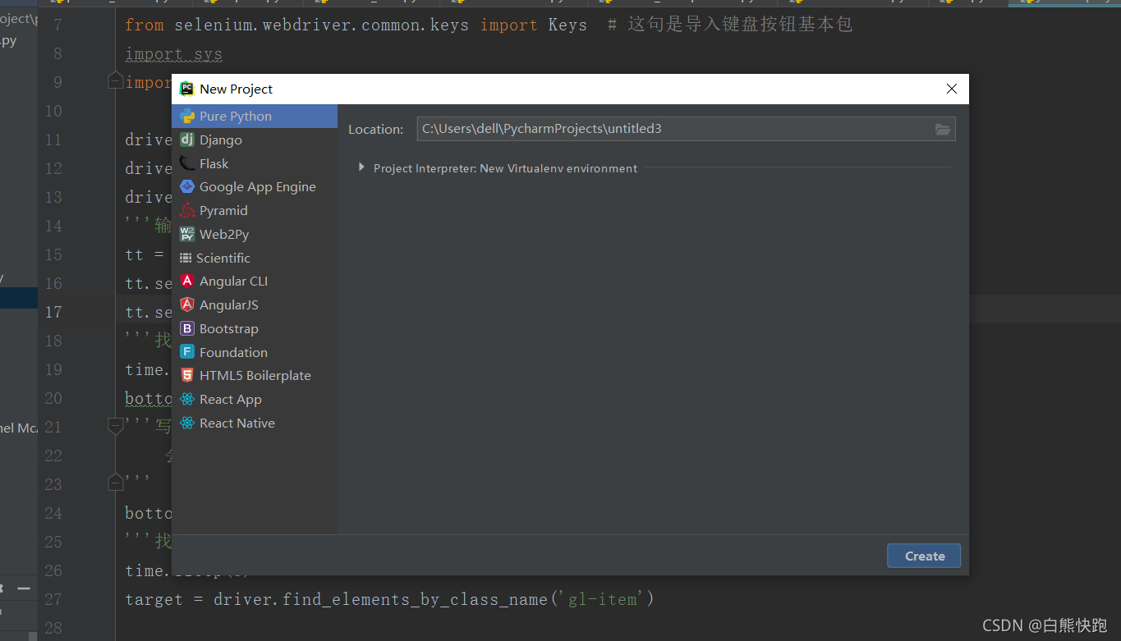
Task: Choose the Bootstrap label
Action: pos(229,328)
